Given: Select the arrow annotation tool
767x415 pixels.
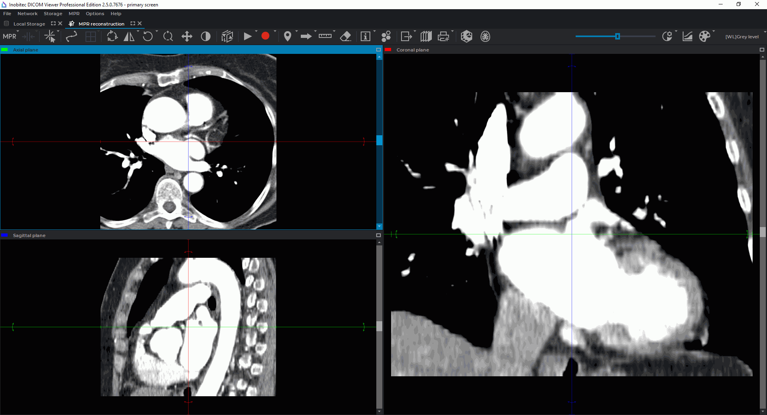Looking at the screenshot, I should click(306, 37).
